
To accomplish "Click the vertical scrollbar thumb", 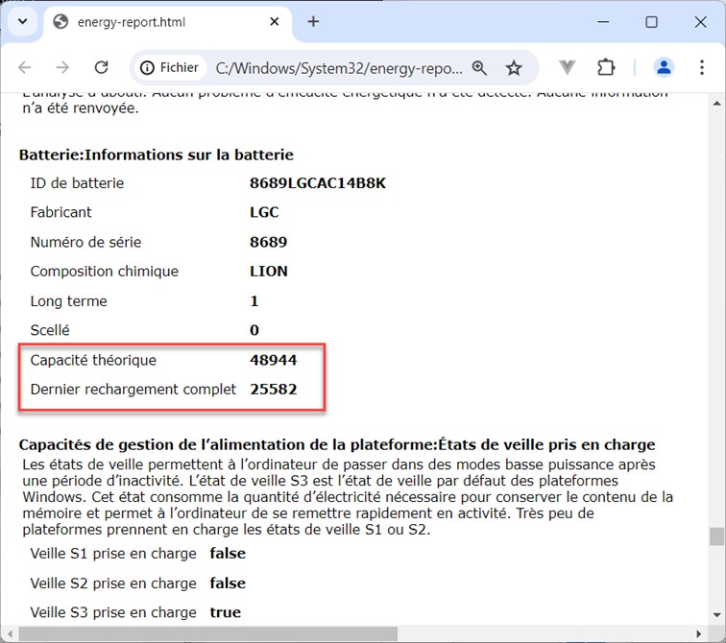I will coord(716,536).
